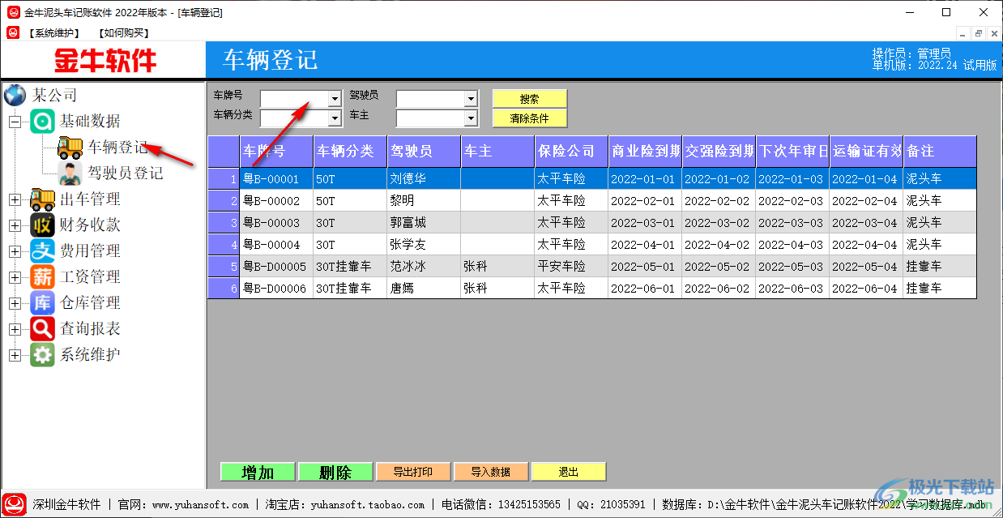The image size is (1003, 518).
Task: Click the 出车管理 truck icon
Action: pos(42,199)
